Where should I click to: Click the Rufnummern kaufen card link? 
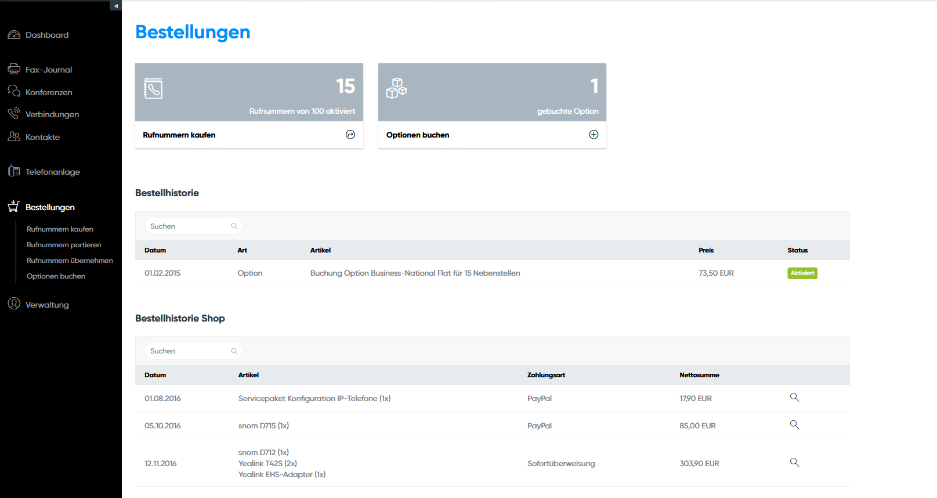179,135
